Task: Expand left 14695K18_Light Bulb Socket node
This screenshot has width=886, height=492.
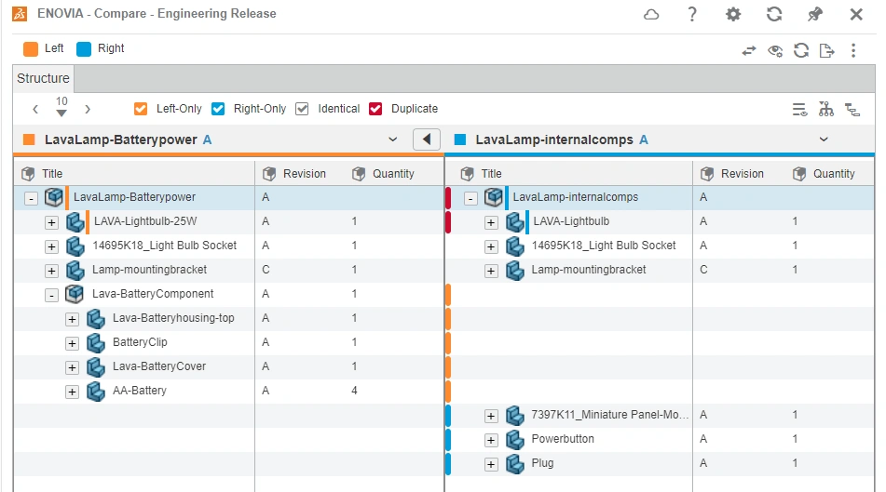Action: [x=51, y=246]
